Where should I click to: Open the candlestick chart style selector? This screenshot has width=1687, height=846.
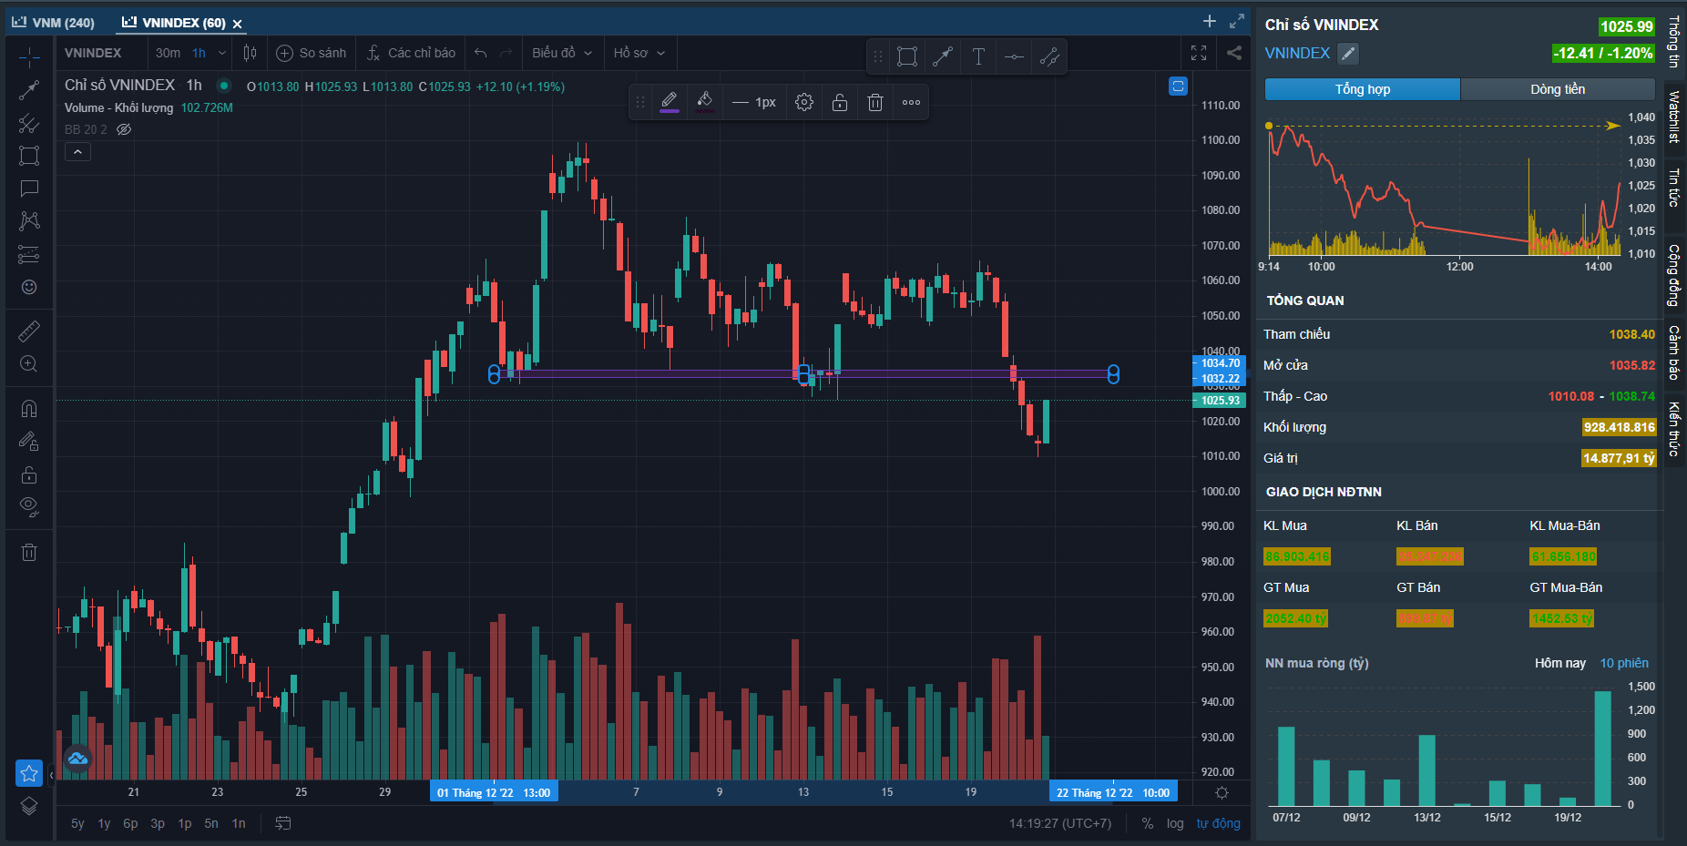(x=250, y=53)
